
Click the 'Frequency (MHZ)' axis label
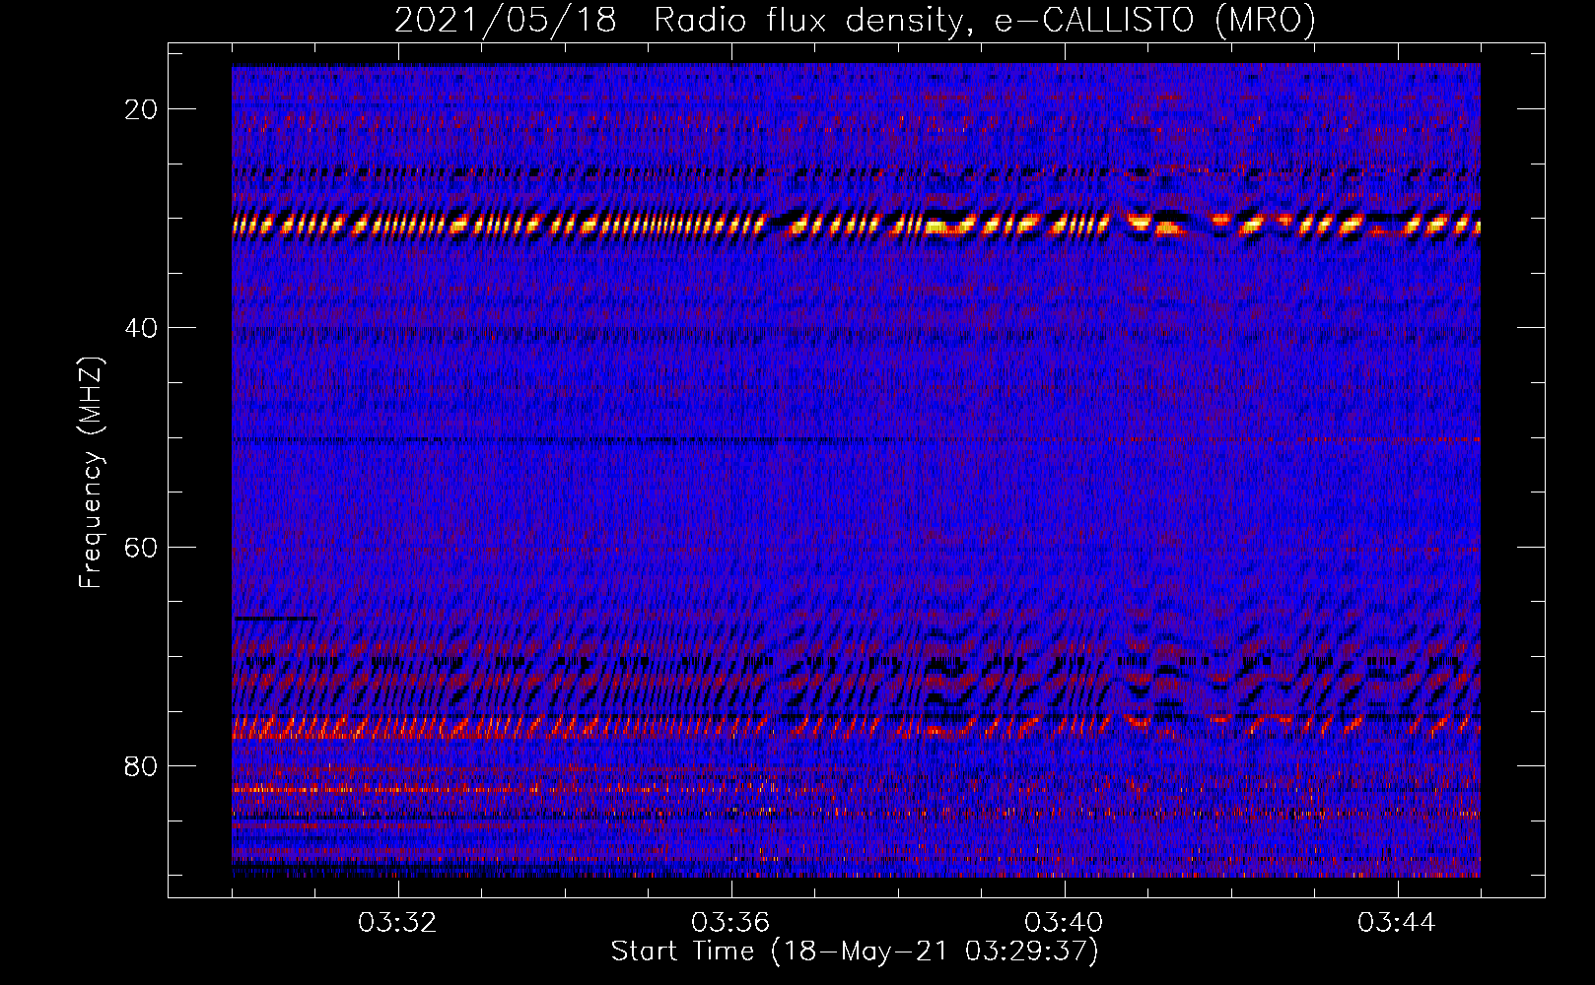[x=91, y=473]
